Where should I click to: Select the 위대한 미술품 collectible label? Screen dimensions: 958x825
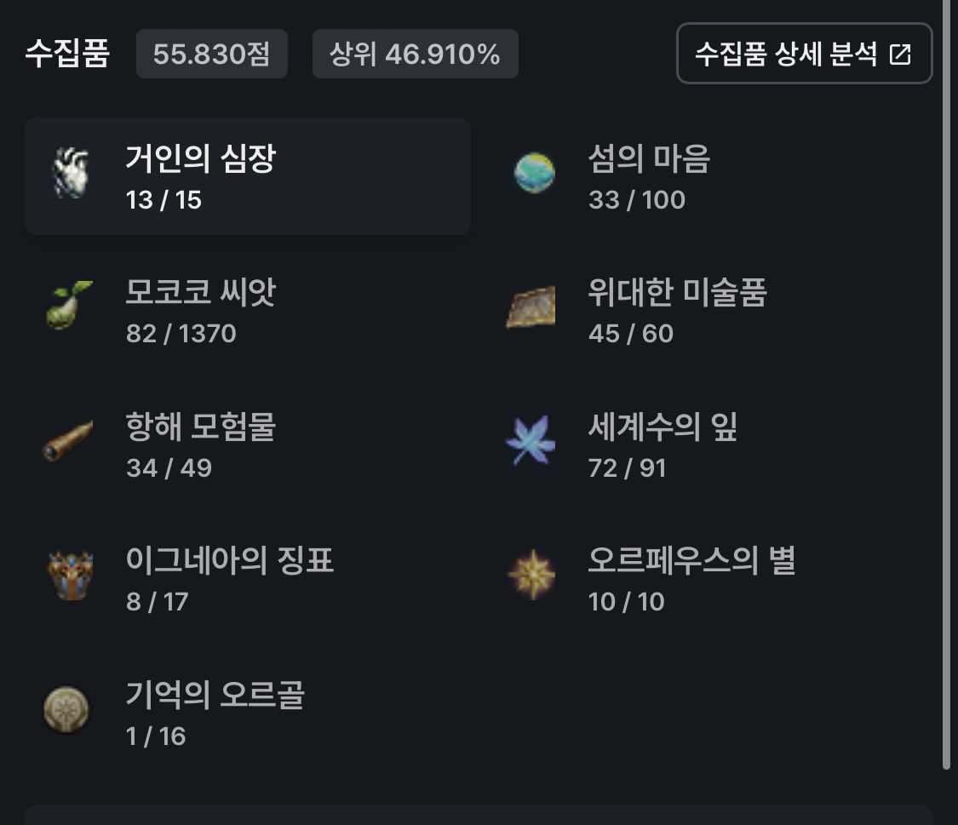[677, 293]
